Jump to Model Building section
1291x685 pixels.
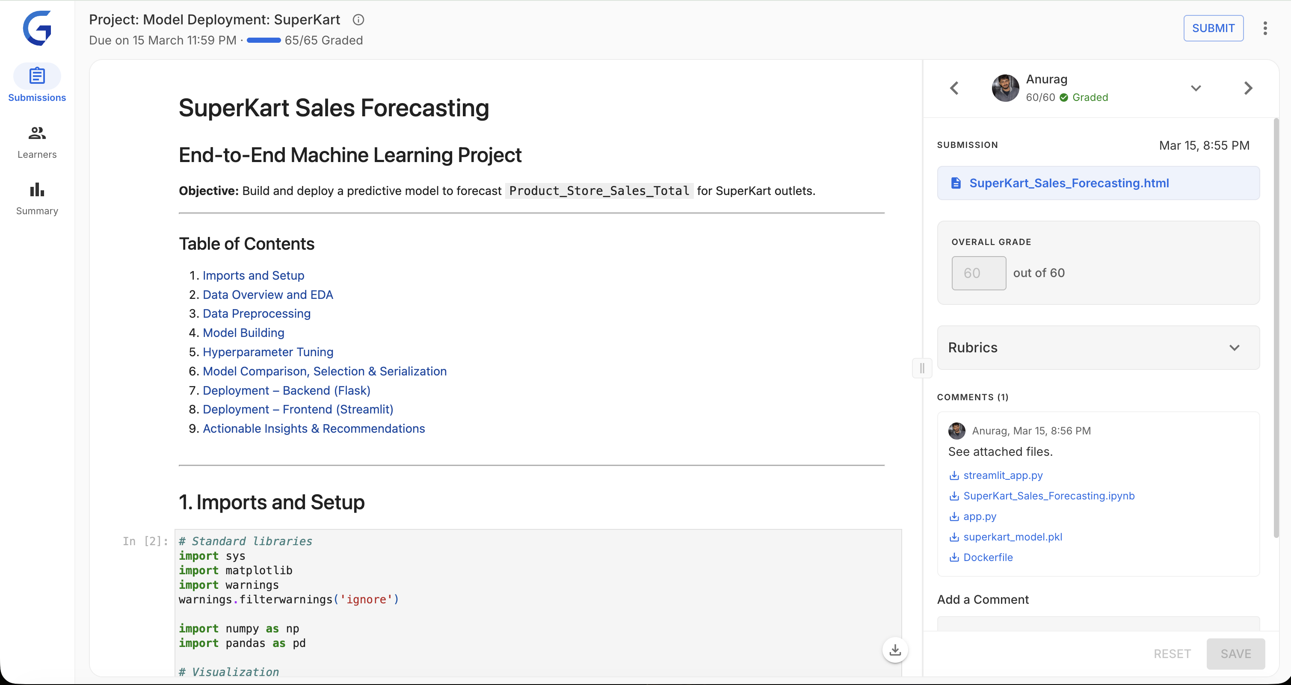[243, 333]
